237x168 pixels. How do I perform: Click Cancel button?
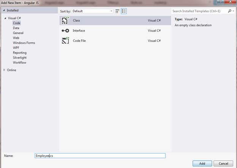pos(223,163)
